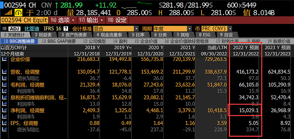
Task: Select the 股票价值 sub-tab
Action: (279, 41)
